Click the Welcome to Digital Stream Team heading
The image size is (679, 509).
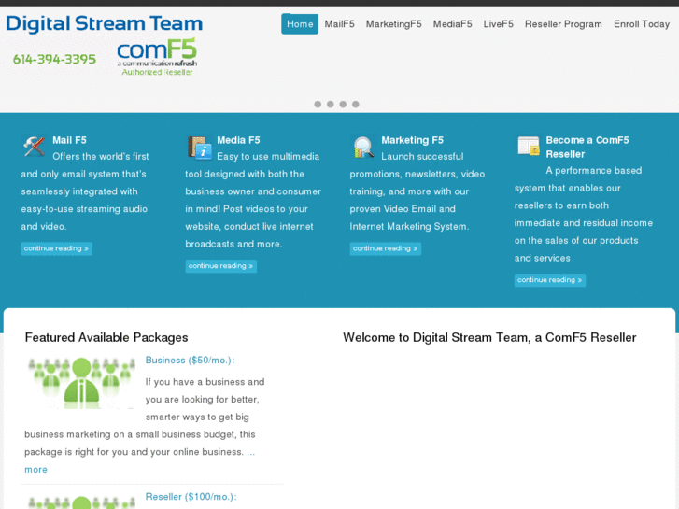pos(489,337)
